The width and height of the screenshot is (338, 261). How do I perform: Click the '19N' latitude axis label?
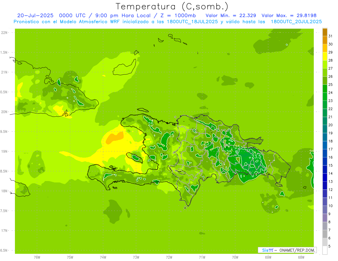pos(4,151)
